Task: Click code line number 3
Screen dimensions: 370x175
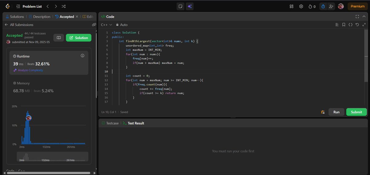Action: click(107, 41)
